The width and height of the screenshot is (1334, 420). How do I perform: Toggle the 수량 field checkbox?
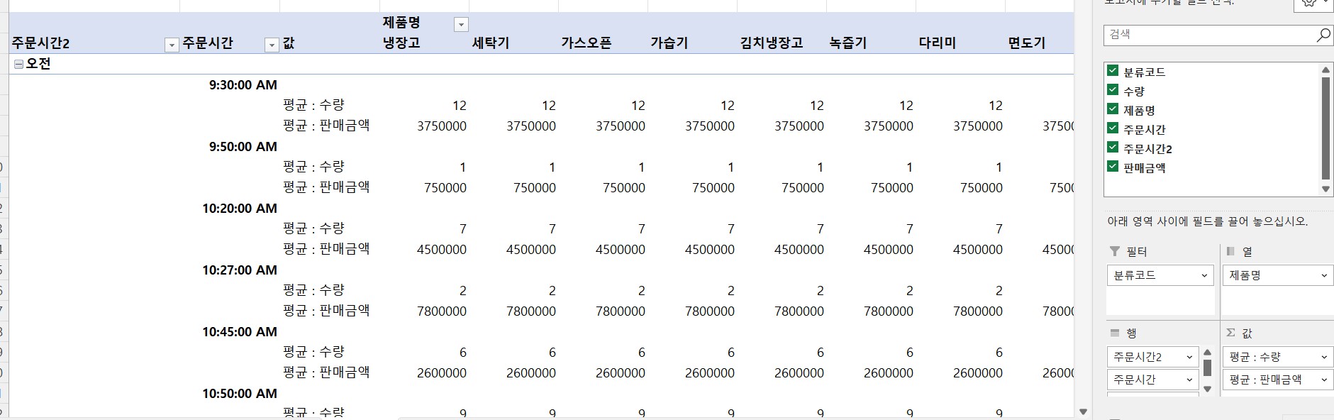tap(1113, 90)
